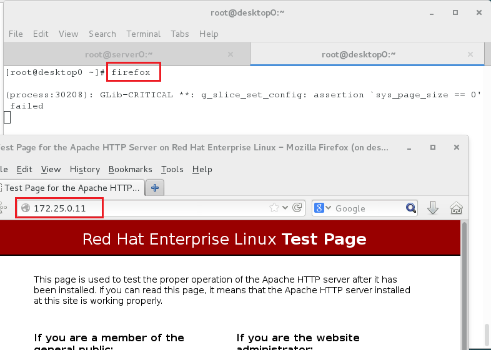
Task: Open the terminal Help menu
Action: coord(209,34)
